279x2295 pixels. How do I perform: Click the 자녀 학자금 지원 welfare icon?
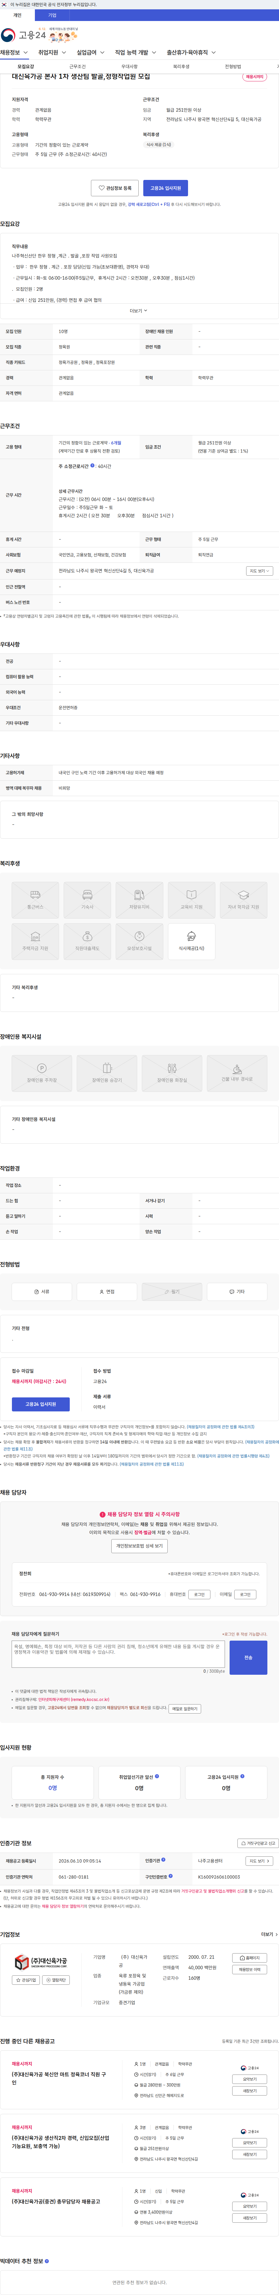[244, 900]
